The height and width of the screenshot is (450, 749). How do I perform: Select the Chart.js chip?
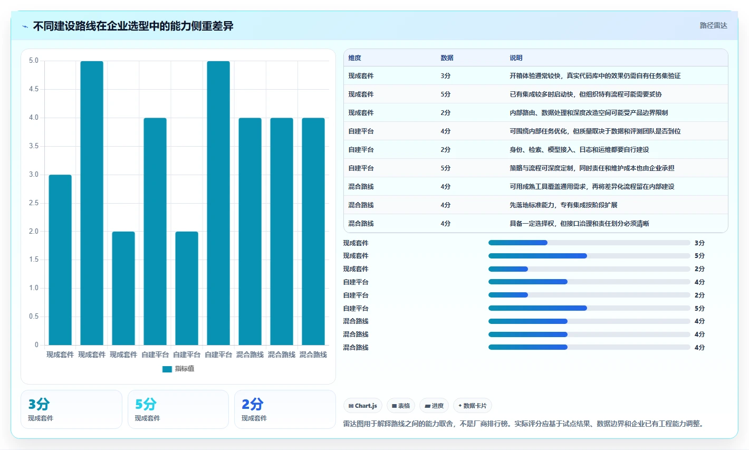point(363,406)
